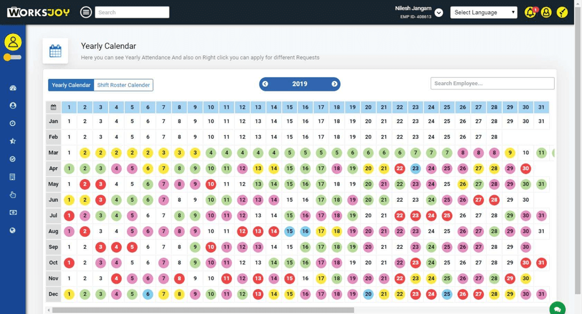Open the dashboard gauge icon in sidebar
Image resolution: width=582 pixels, height=314 pixels.
tap(13, 88)
